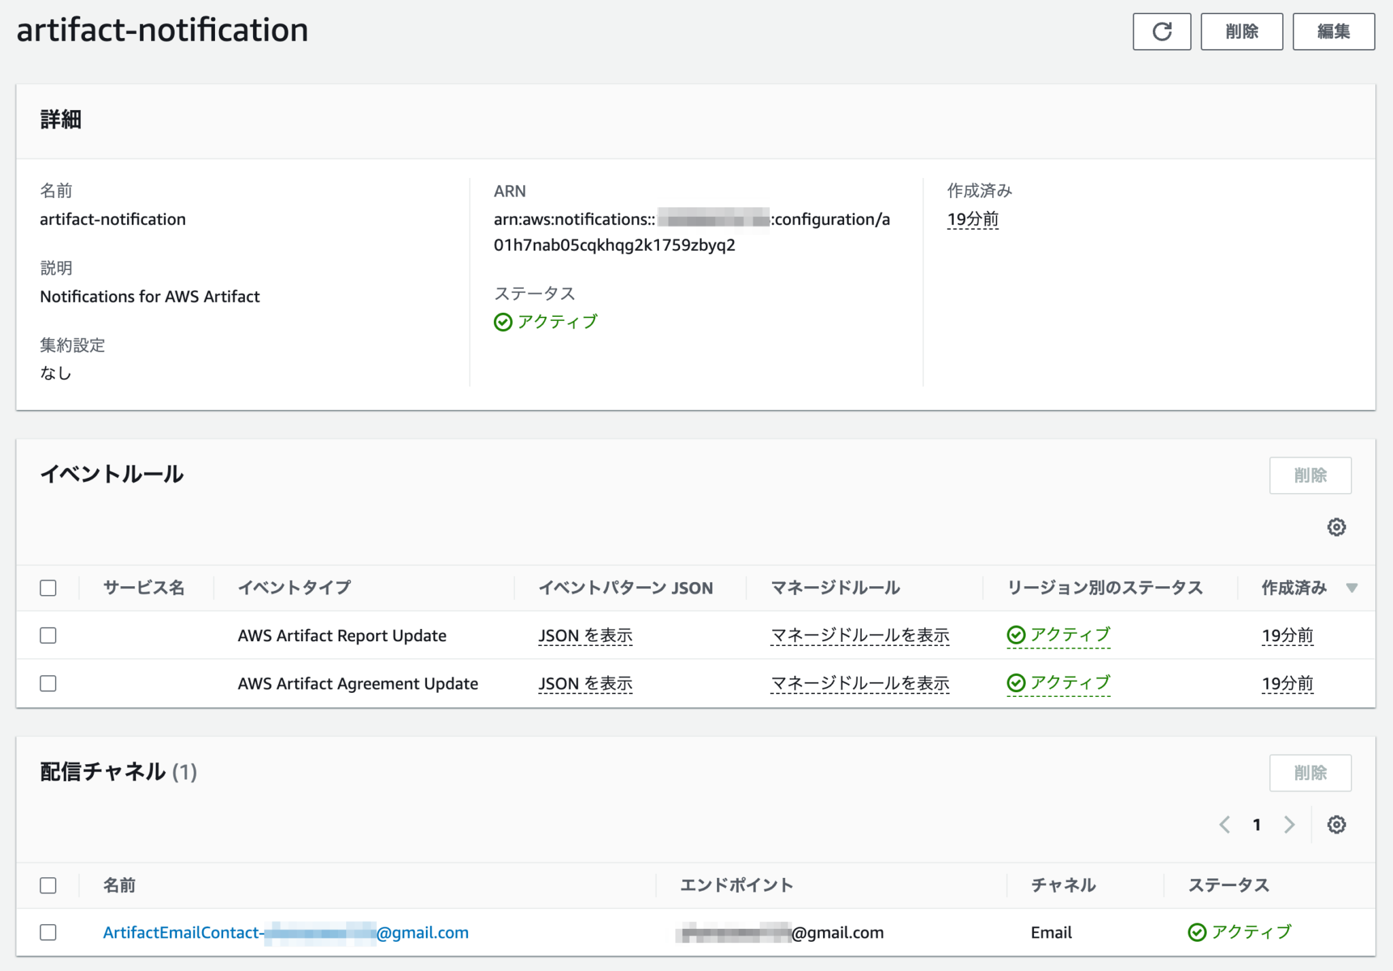Click アクティブ status of the Email delivery channel

click(1238, 932)
